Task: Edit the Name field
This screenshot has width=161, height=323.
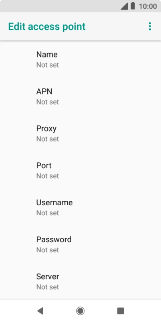Action: [80, 59]
